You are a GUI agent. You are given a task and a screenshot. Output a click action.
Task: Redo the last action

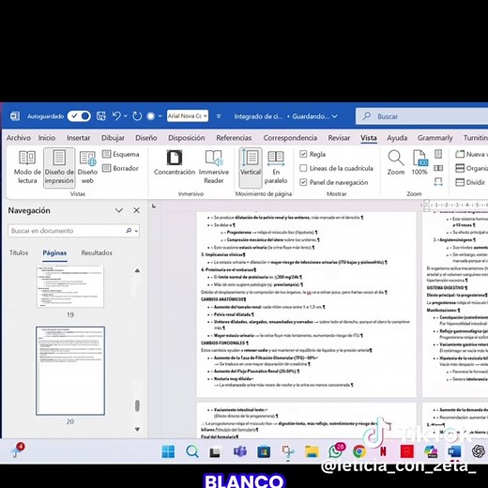click(137, 116)
